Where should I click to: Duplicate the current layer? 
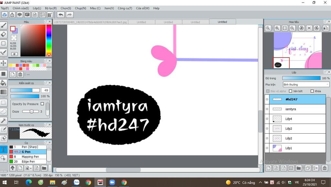coord(308,168)
